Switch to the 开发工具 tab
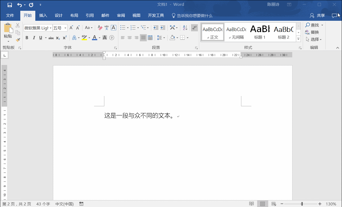 tap(156, 16)
